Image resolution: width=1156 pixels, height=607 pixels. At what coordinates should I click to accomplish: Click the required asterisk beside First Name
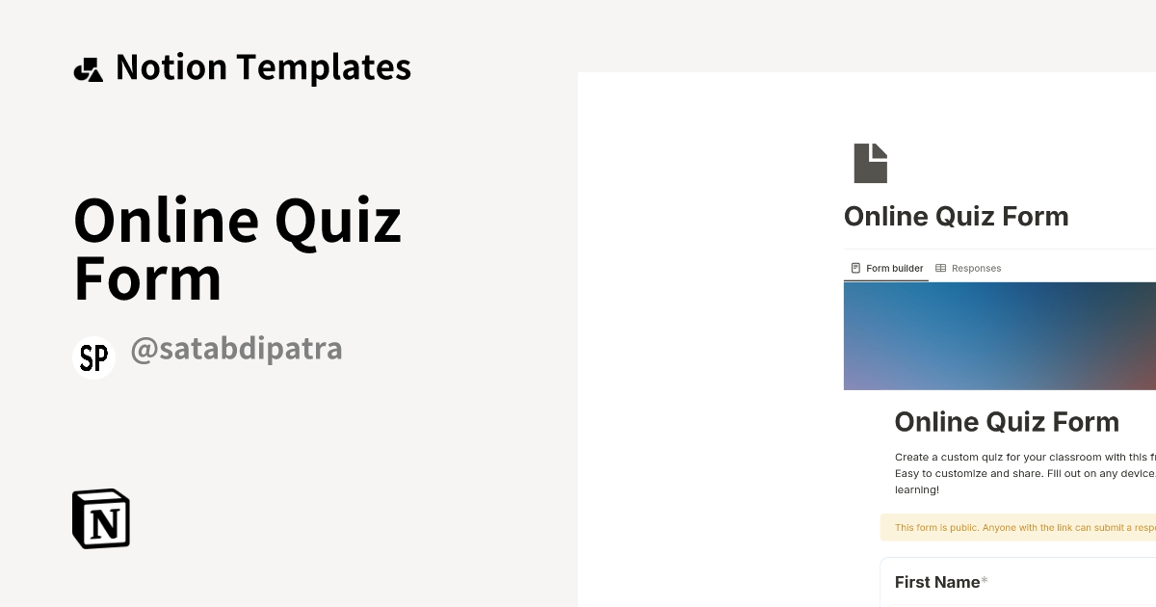[985, 579]
